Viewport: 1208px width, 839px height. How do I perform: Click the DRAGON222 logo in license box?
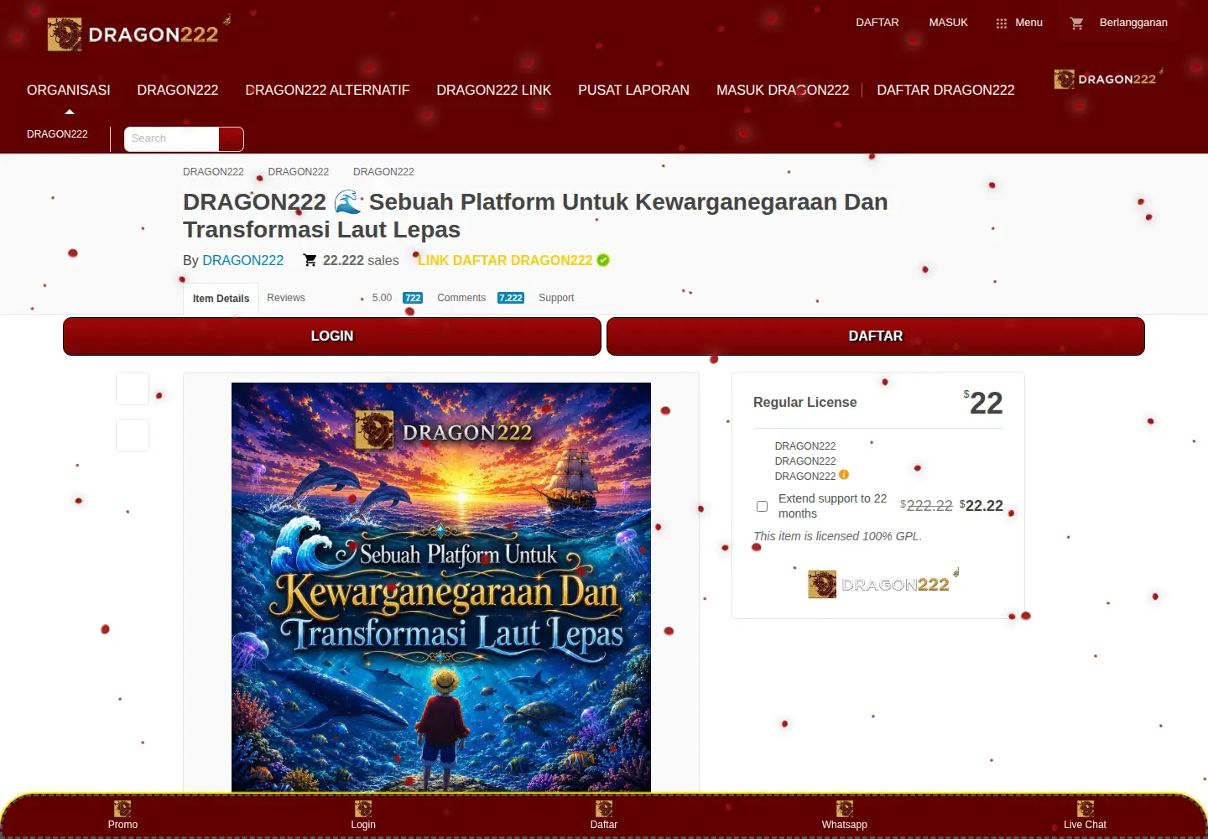(x=883, y=583)
